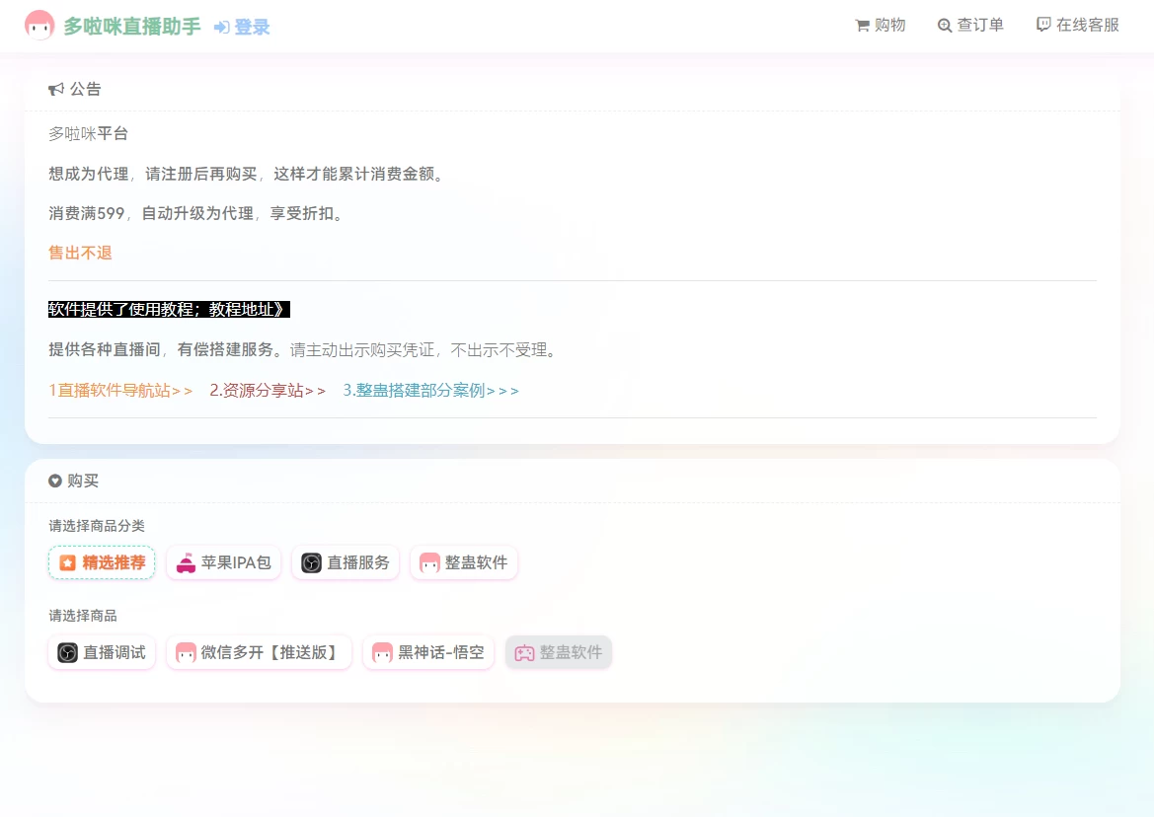Screen dimensions: 1154x817
Task: Click the pink face icon on 黑神话-悟空
Action: point(383,653)
